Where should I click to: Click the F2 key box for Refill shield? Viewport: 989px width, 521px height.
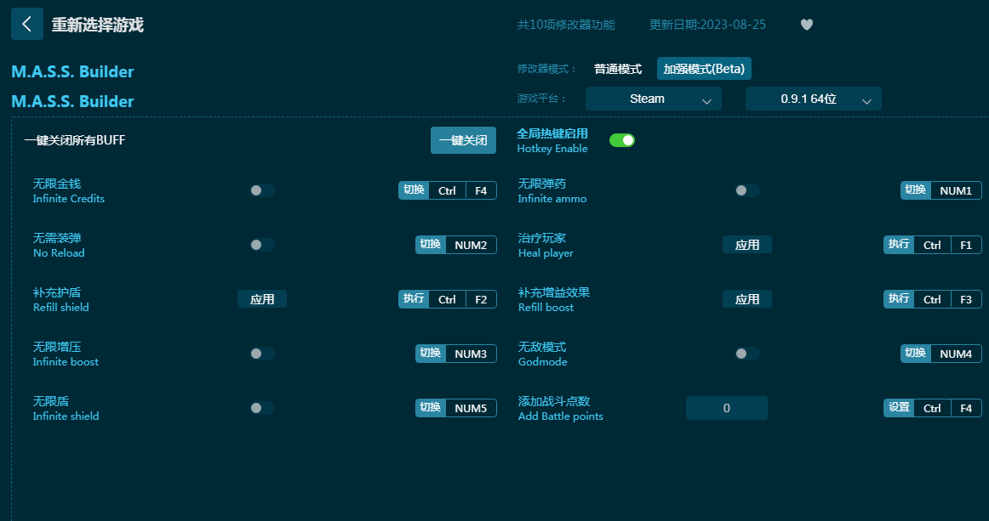tap(481, 299)
